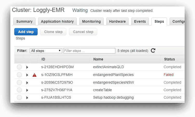
Task: Go to the Monitoring tab
Action: pyautogui.click(x=91, y=21)
